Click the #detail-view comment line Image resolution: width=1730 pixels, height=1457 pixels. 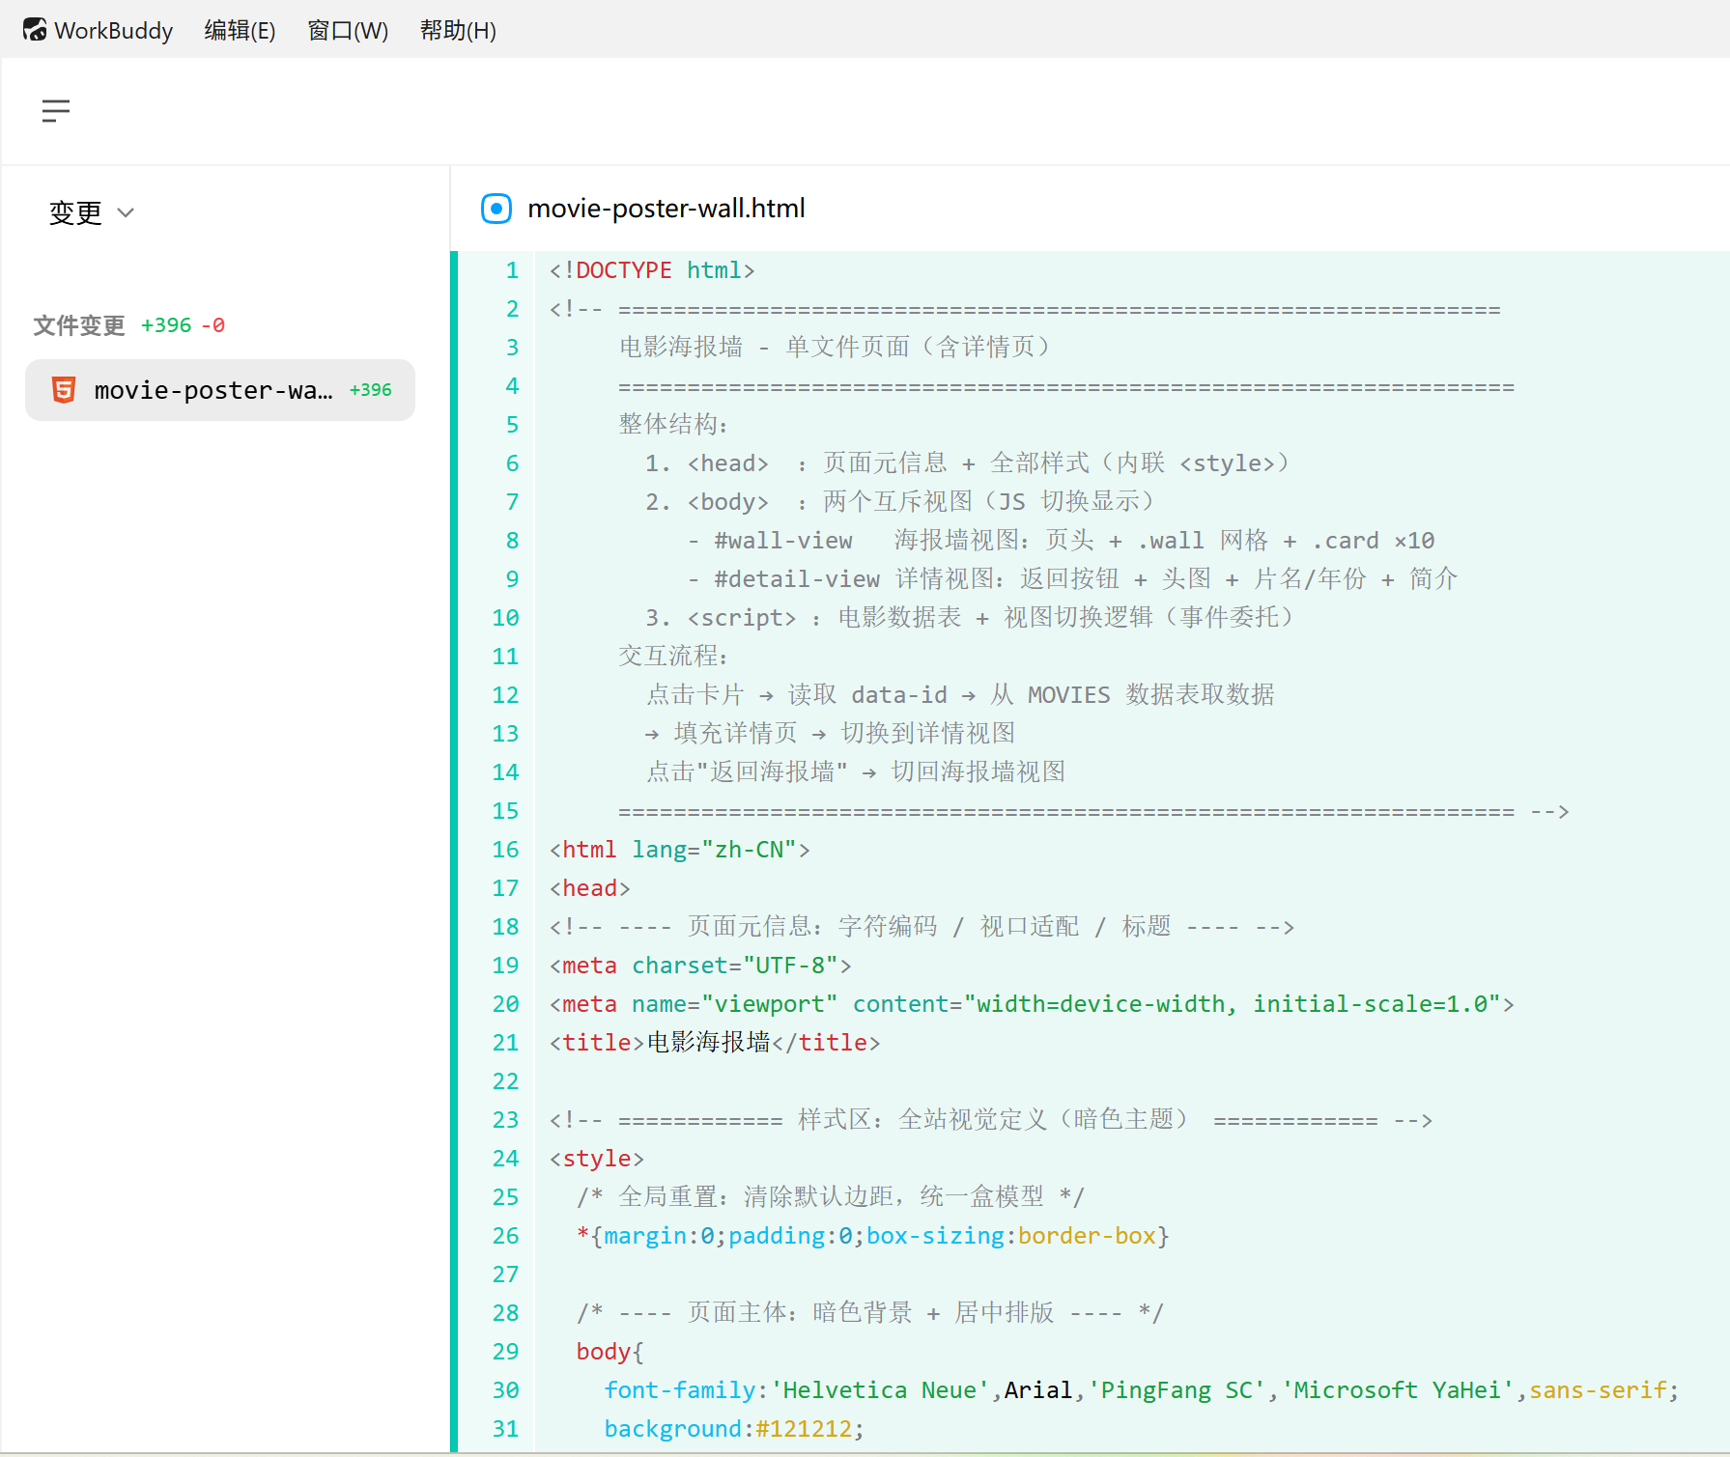tap(1072, 579)
